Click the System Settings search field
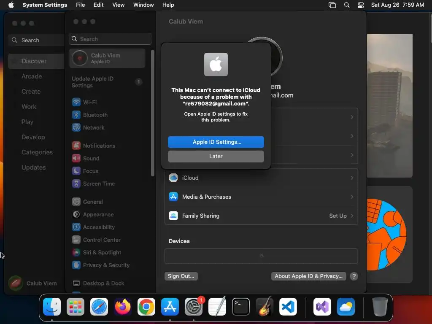 point(110,39)
